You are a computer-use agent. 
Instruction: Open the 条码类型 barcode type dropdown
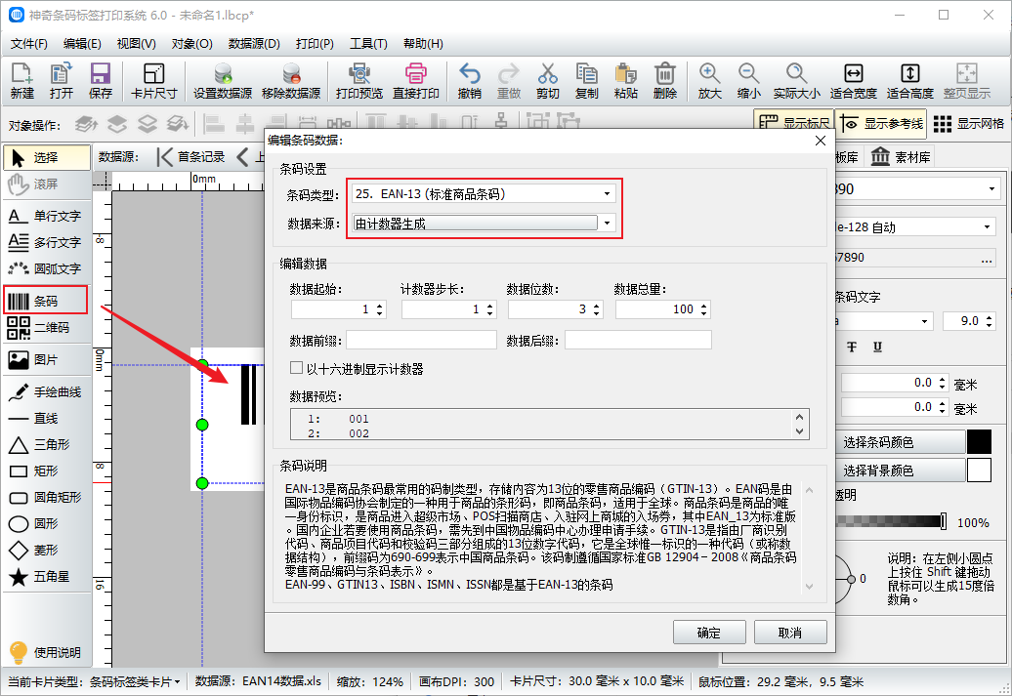click(x=485, y=194)
